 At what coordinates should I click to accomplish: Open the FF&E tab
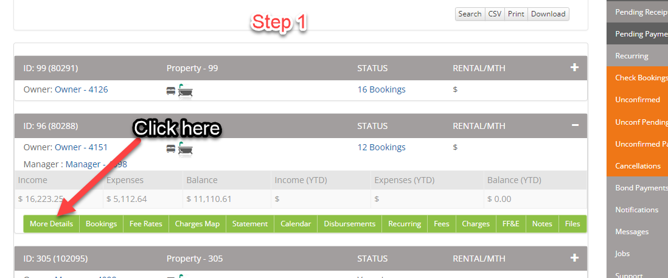point(511,224)
